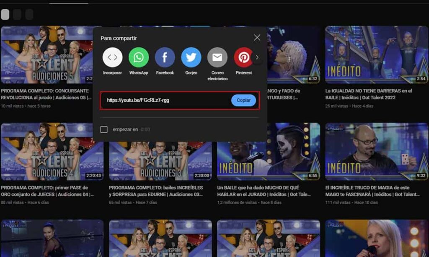Viewport: 429px width, 257px height.
Task: Open title 'PROGRAMA COMPLETO: bailes INCREÍBLES'
Action: click(x=156, y=191)
